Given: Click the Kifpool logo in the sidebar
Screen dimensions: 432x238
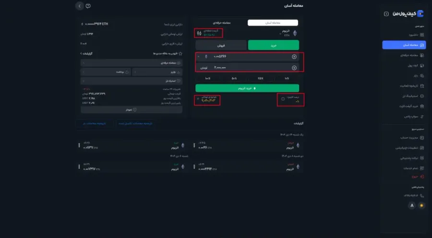Looking at the screenshot, I should 408,13.
